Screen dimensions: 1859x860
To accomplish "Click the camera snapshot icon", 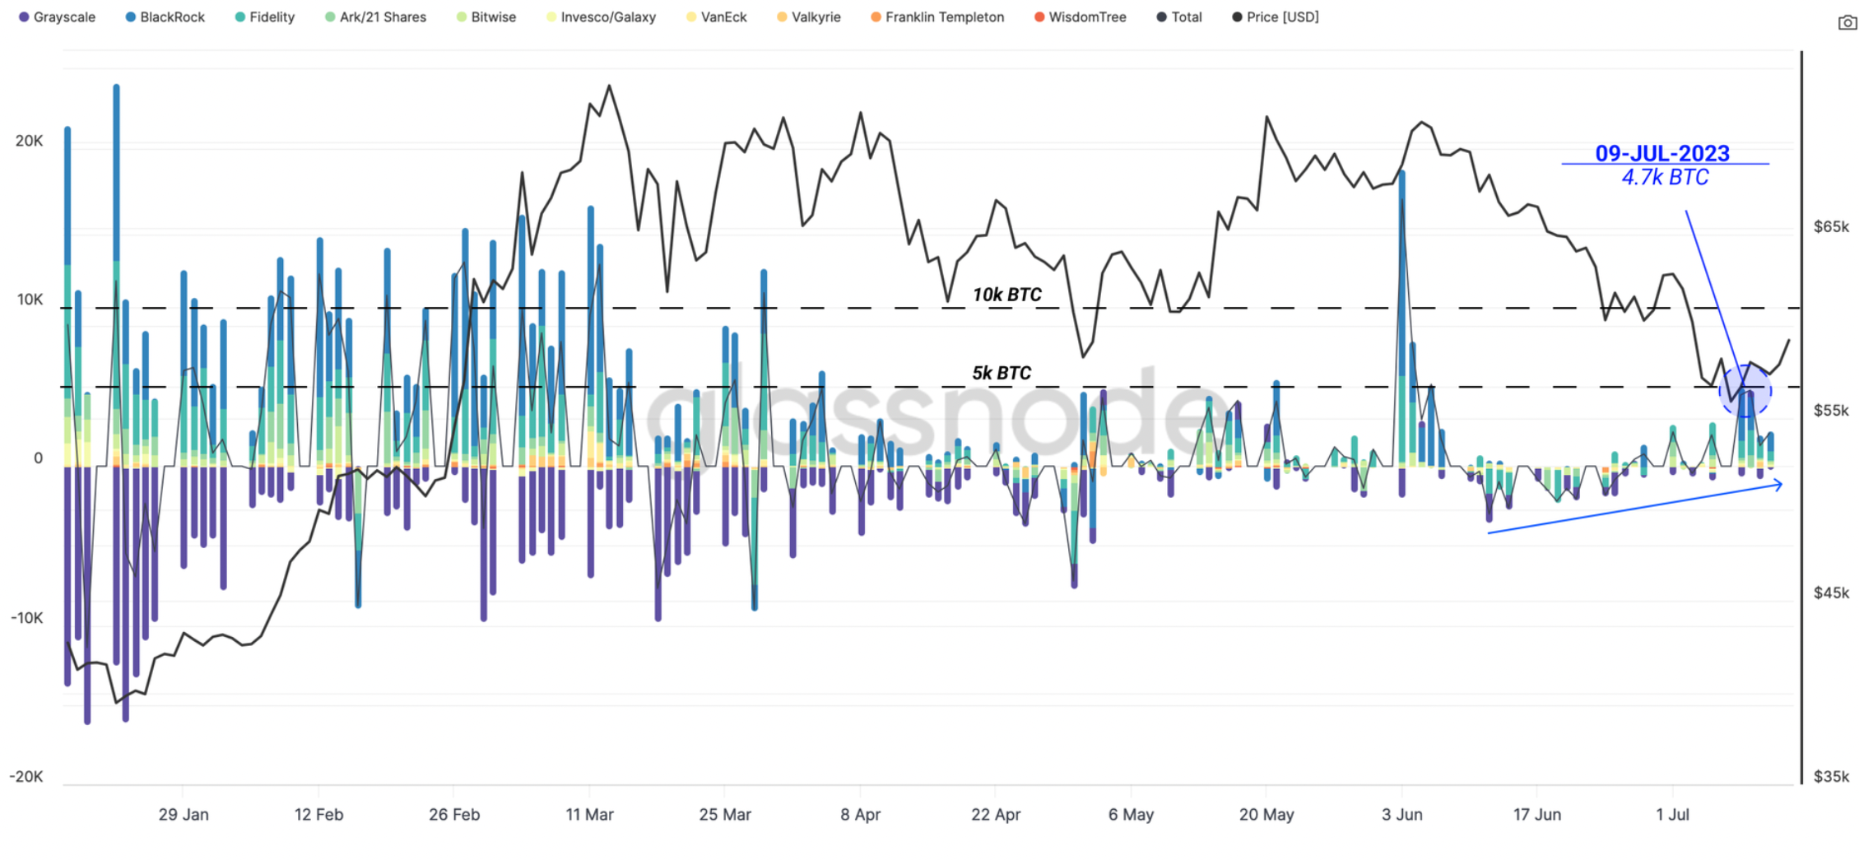I will (1847, 23).
